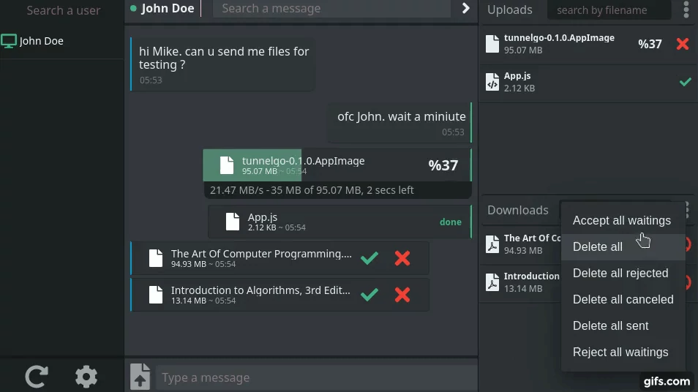Select John Doe in the user list
Image resolution: width=698 pixels, height=392 pixels.
62,41
